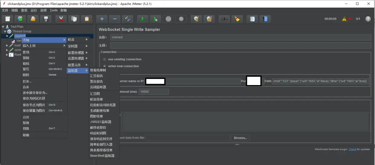Click the Clear results broom-gear icon
Viewport: 375px width, 165px height.
point(196,19)
